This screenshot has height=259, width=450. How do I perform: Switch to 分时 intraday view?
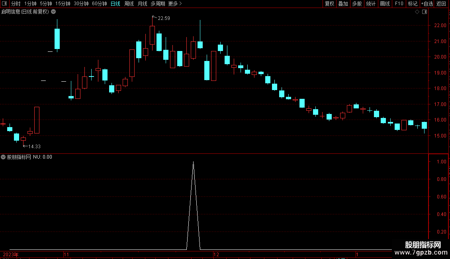[16, 4]
